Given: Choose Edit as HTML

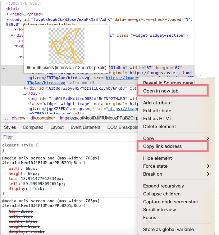Looking at the screenshot, I should [x=158, y=119].
